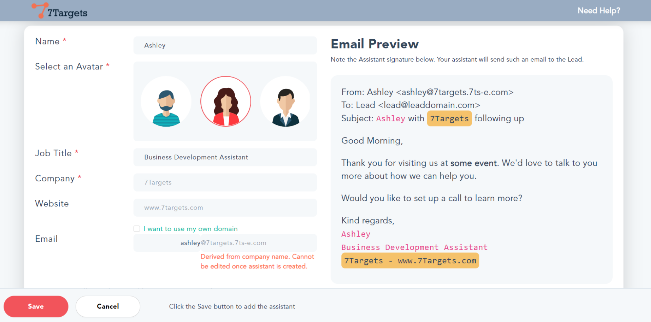This screenshot has width=651, height=322.
Task: Click the bold 'some event' placeholder text
Action: click(x=473, y=163)
